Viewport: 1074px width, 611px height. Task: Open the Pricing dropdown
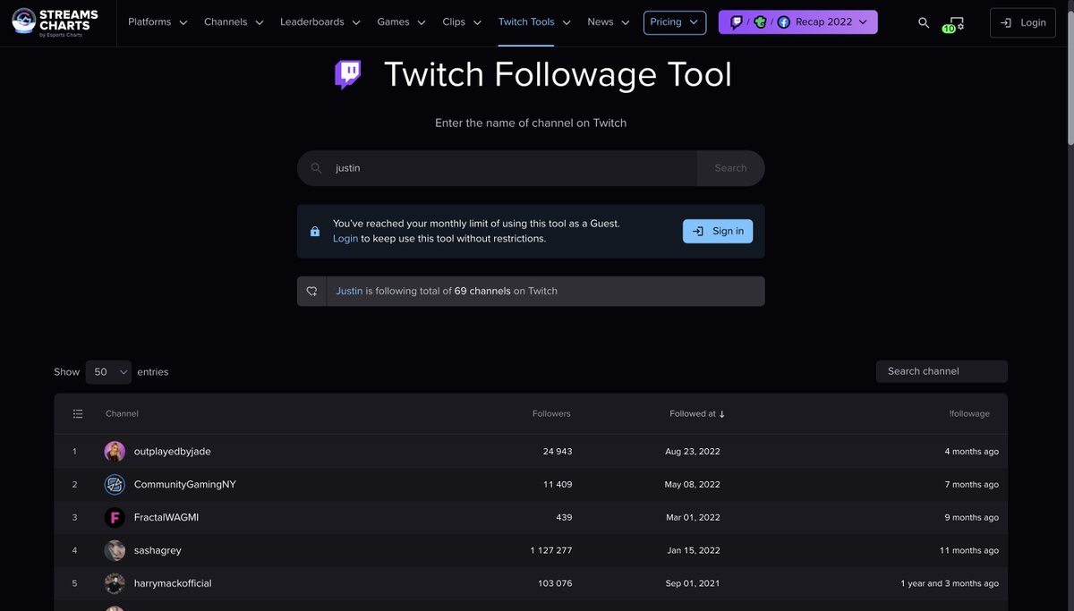[675, 22]
